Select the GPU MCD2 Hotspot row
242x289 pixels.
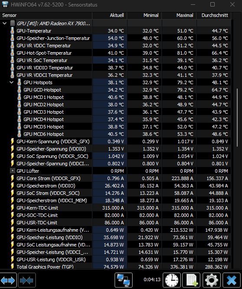pos(115,105)
